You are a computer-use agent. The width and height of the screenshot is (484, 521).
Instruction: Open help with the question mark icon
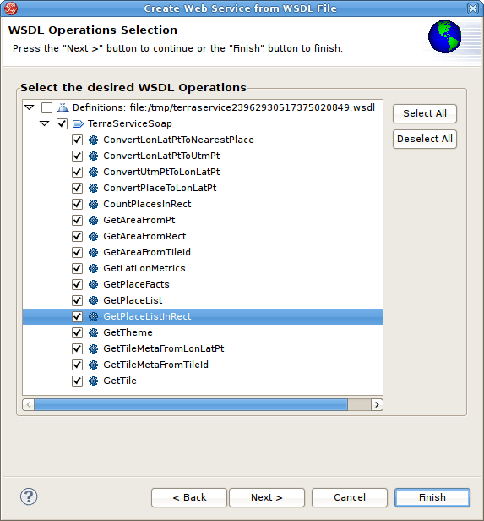[x=29, y=496]
